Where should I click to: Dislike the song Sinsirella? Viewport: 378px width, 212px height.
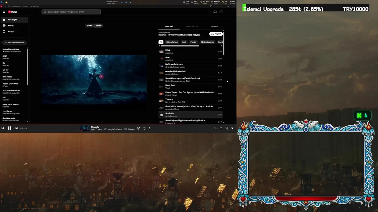pyautogui.click(x=139, y=128)
